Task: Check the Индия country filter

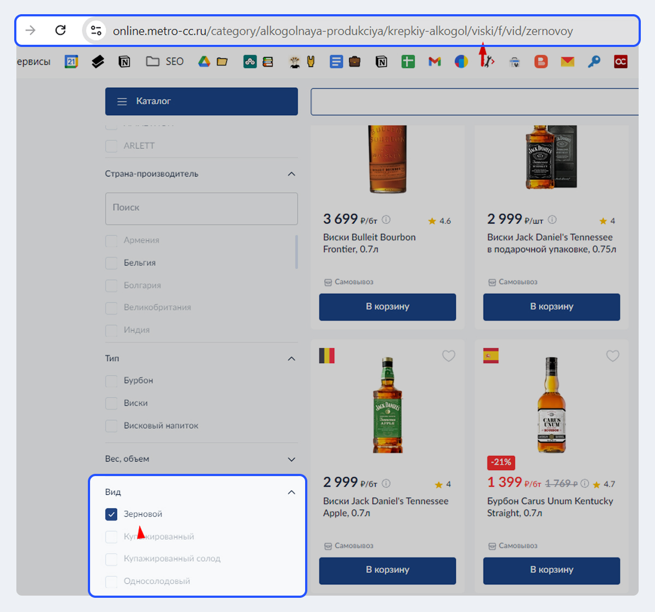Action: tap(111, 330)
